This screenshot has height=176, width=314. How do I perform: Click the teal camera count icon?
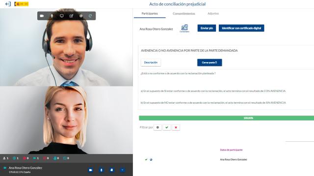point(35,158)
